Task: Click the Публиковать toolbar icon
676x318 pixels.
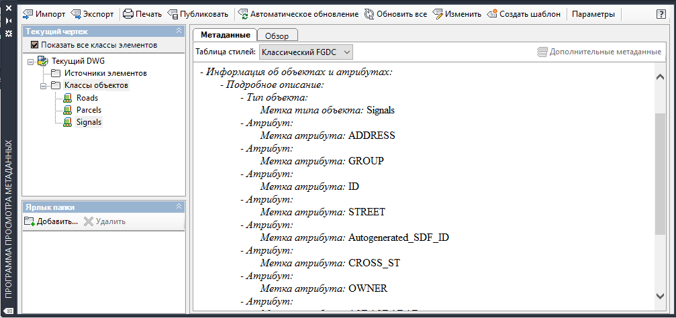Action: tap(172, 14)
